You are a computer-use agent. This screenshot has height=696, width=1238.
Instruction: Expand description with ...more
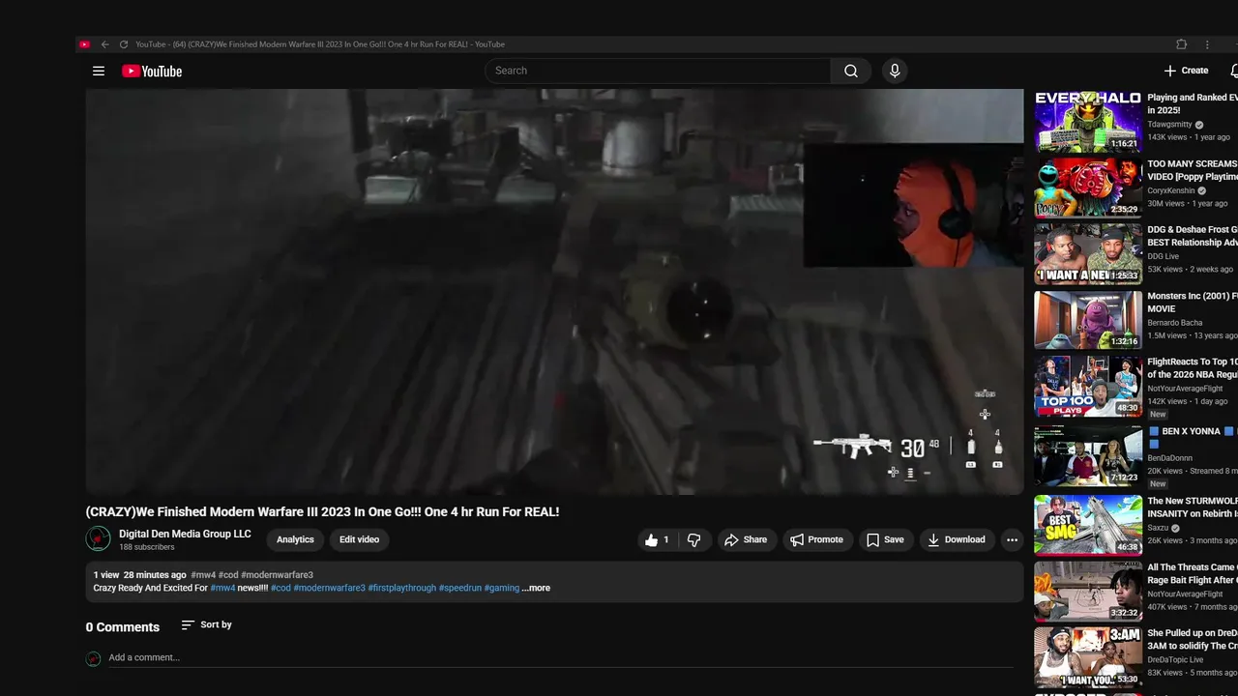(x=536, y=588)
